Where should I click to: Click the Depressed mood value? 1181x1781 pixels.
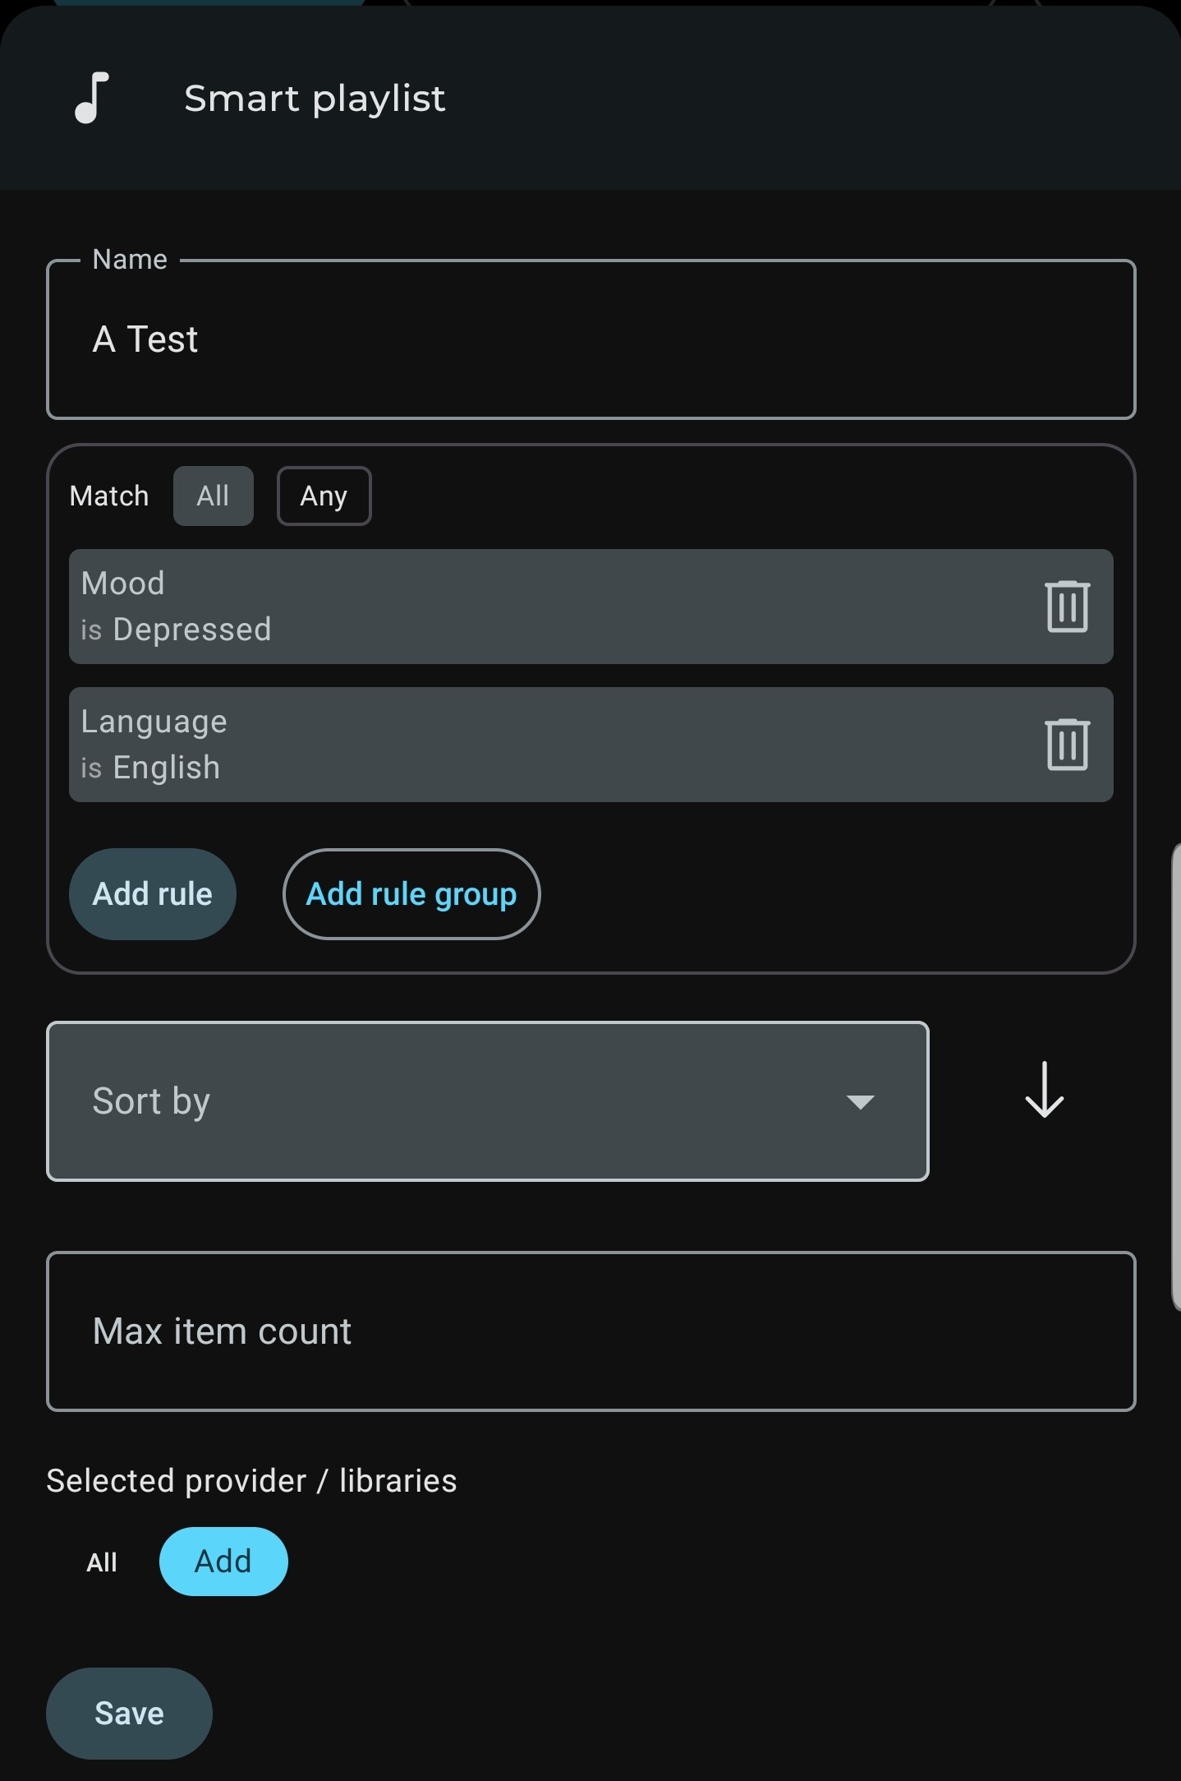pos(192,630)
